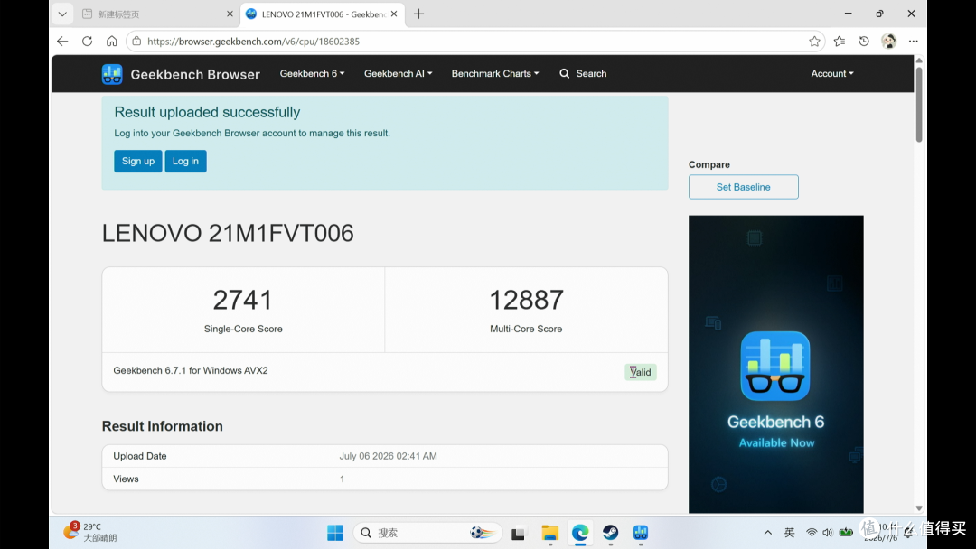Select the Upload Date value July 06 2026
This screenshot has height=549, width=976.
(x=388, y=456)
